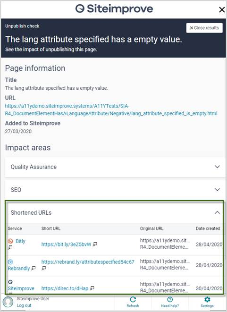Click external-link icon beside bit.ly URL
Viewport: 227px width, 312px height.
click(95, 244)
